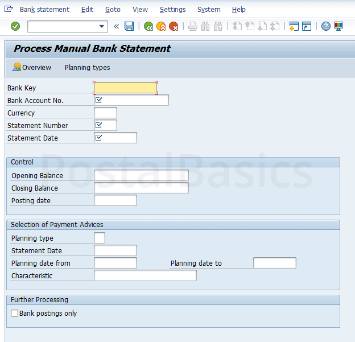This screenshot has width=355, height=342.
Task: Click the orange Exit icon
Action: [161, 26]
